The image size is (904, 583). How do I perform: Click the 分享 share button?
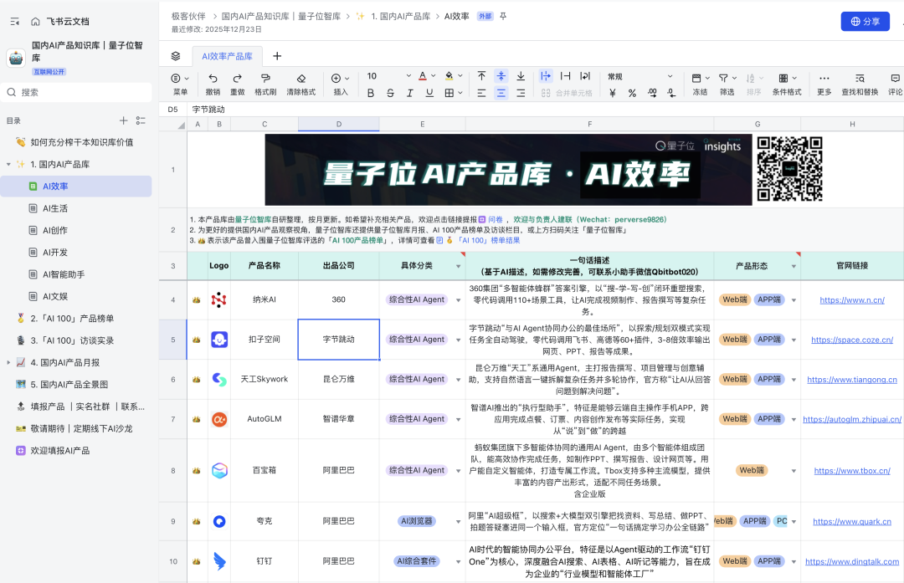pyautogui.click(x=865, y=22)
